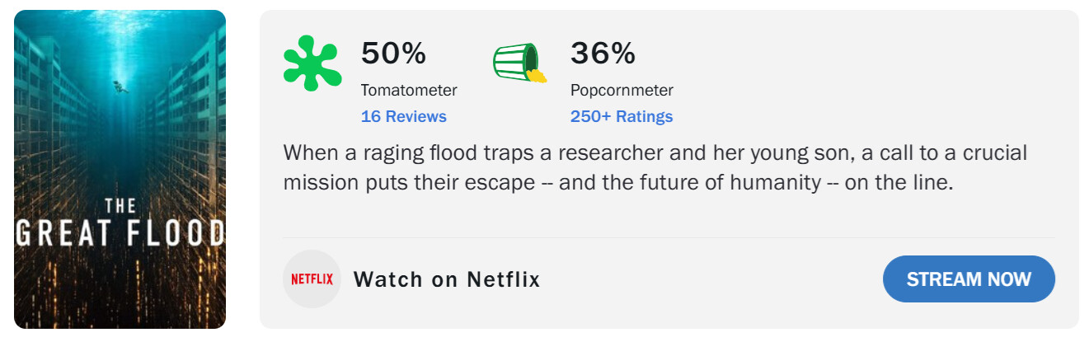Click the round Netflix logo icon
Viewport: 1089px width, 342px height.
tap(312, 279)
